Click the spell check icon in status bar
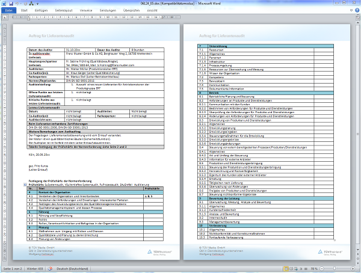 (x=51, y=268)
